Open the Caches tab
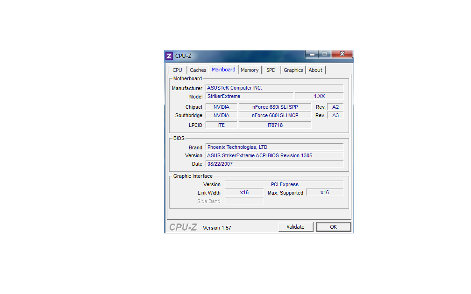The height and width of the screenshot is (294, 471). point(198,70)
